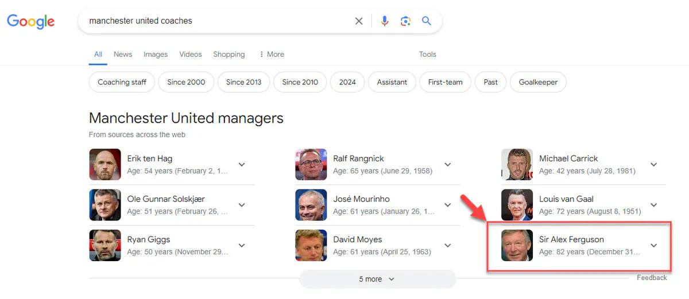
Task: Apply the First-team filter chip
Action: (445, 82)
